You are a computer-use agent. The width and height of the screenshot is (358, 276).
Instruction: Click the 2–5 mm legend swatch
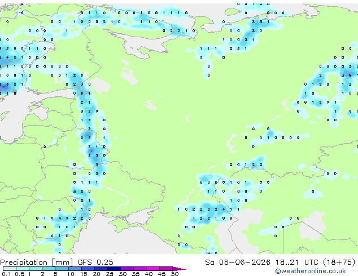(x=49, y=269)
